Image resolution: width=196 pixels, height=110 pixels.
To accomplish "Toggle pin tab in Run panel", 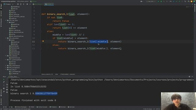I will tap(4, 92).
